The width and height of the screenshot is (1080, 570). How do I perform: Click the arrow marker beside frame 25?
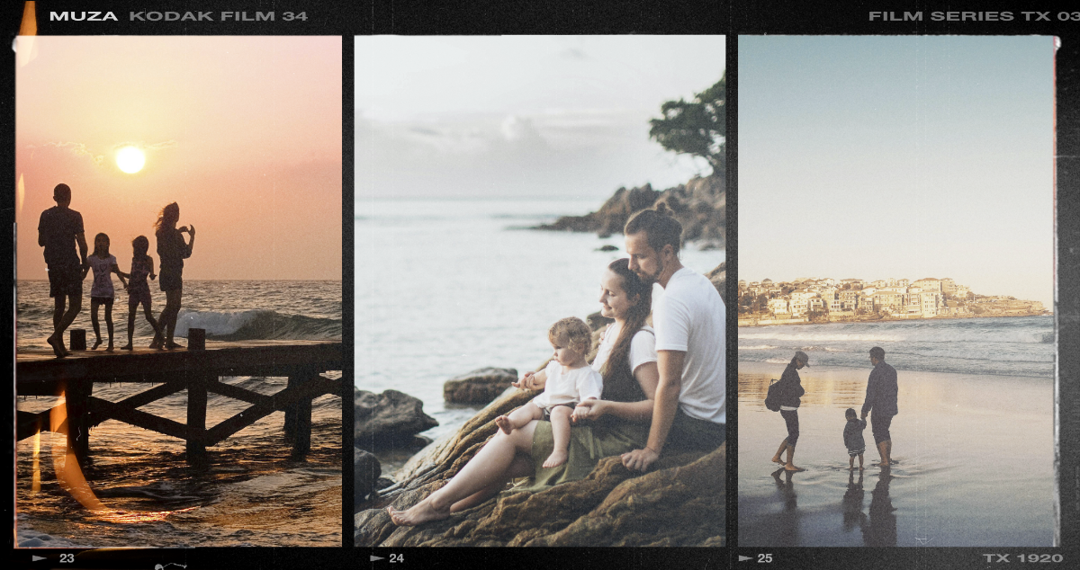[x=744, y=558]
